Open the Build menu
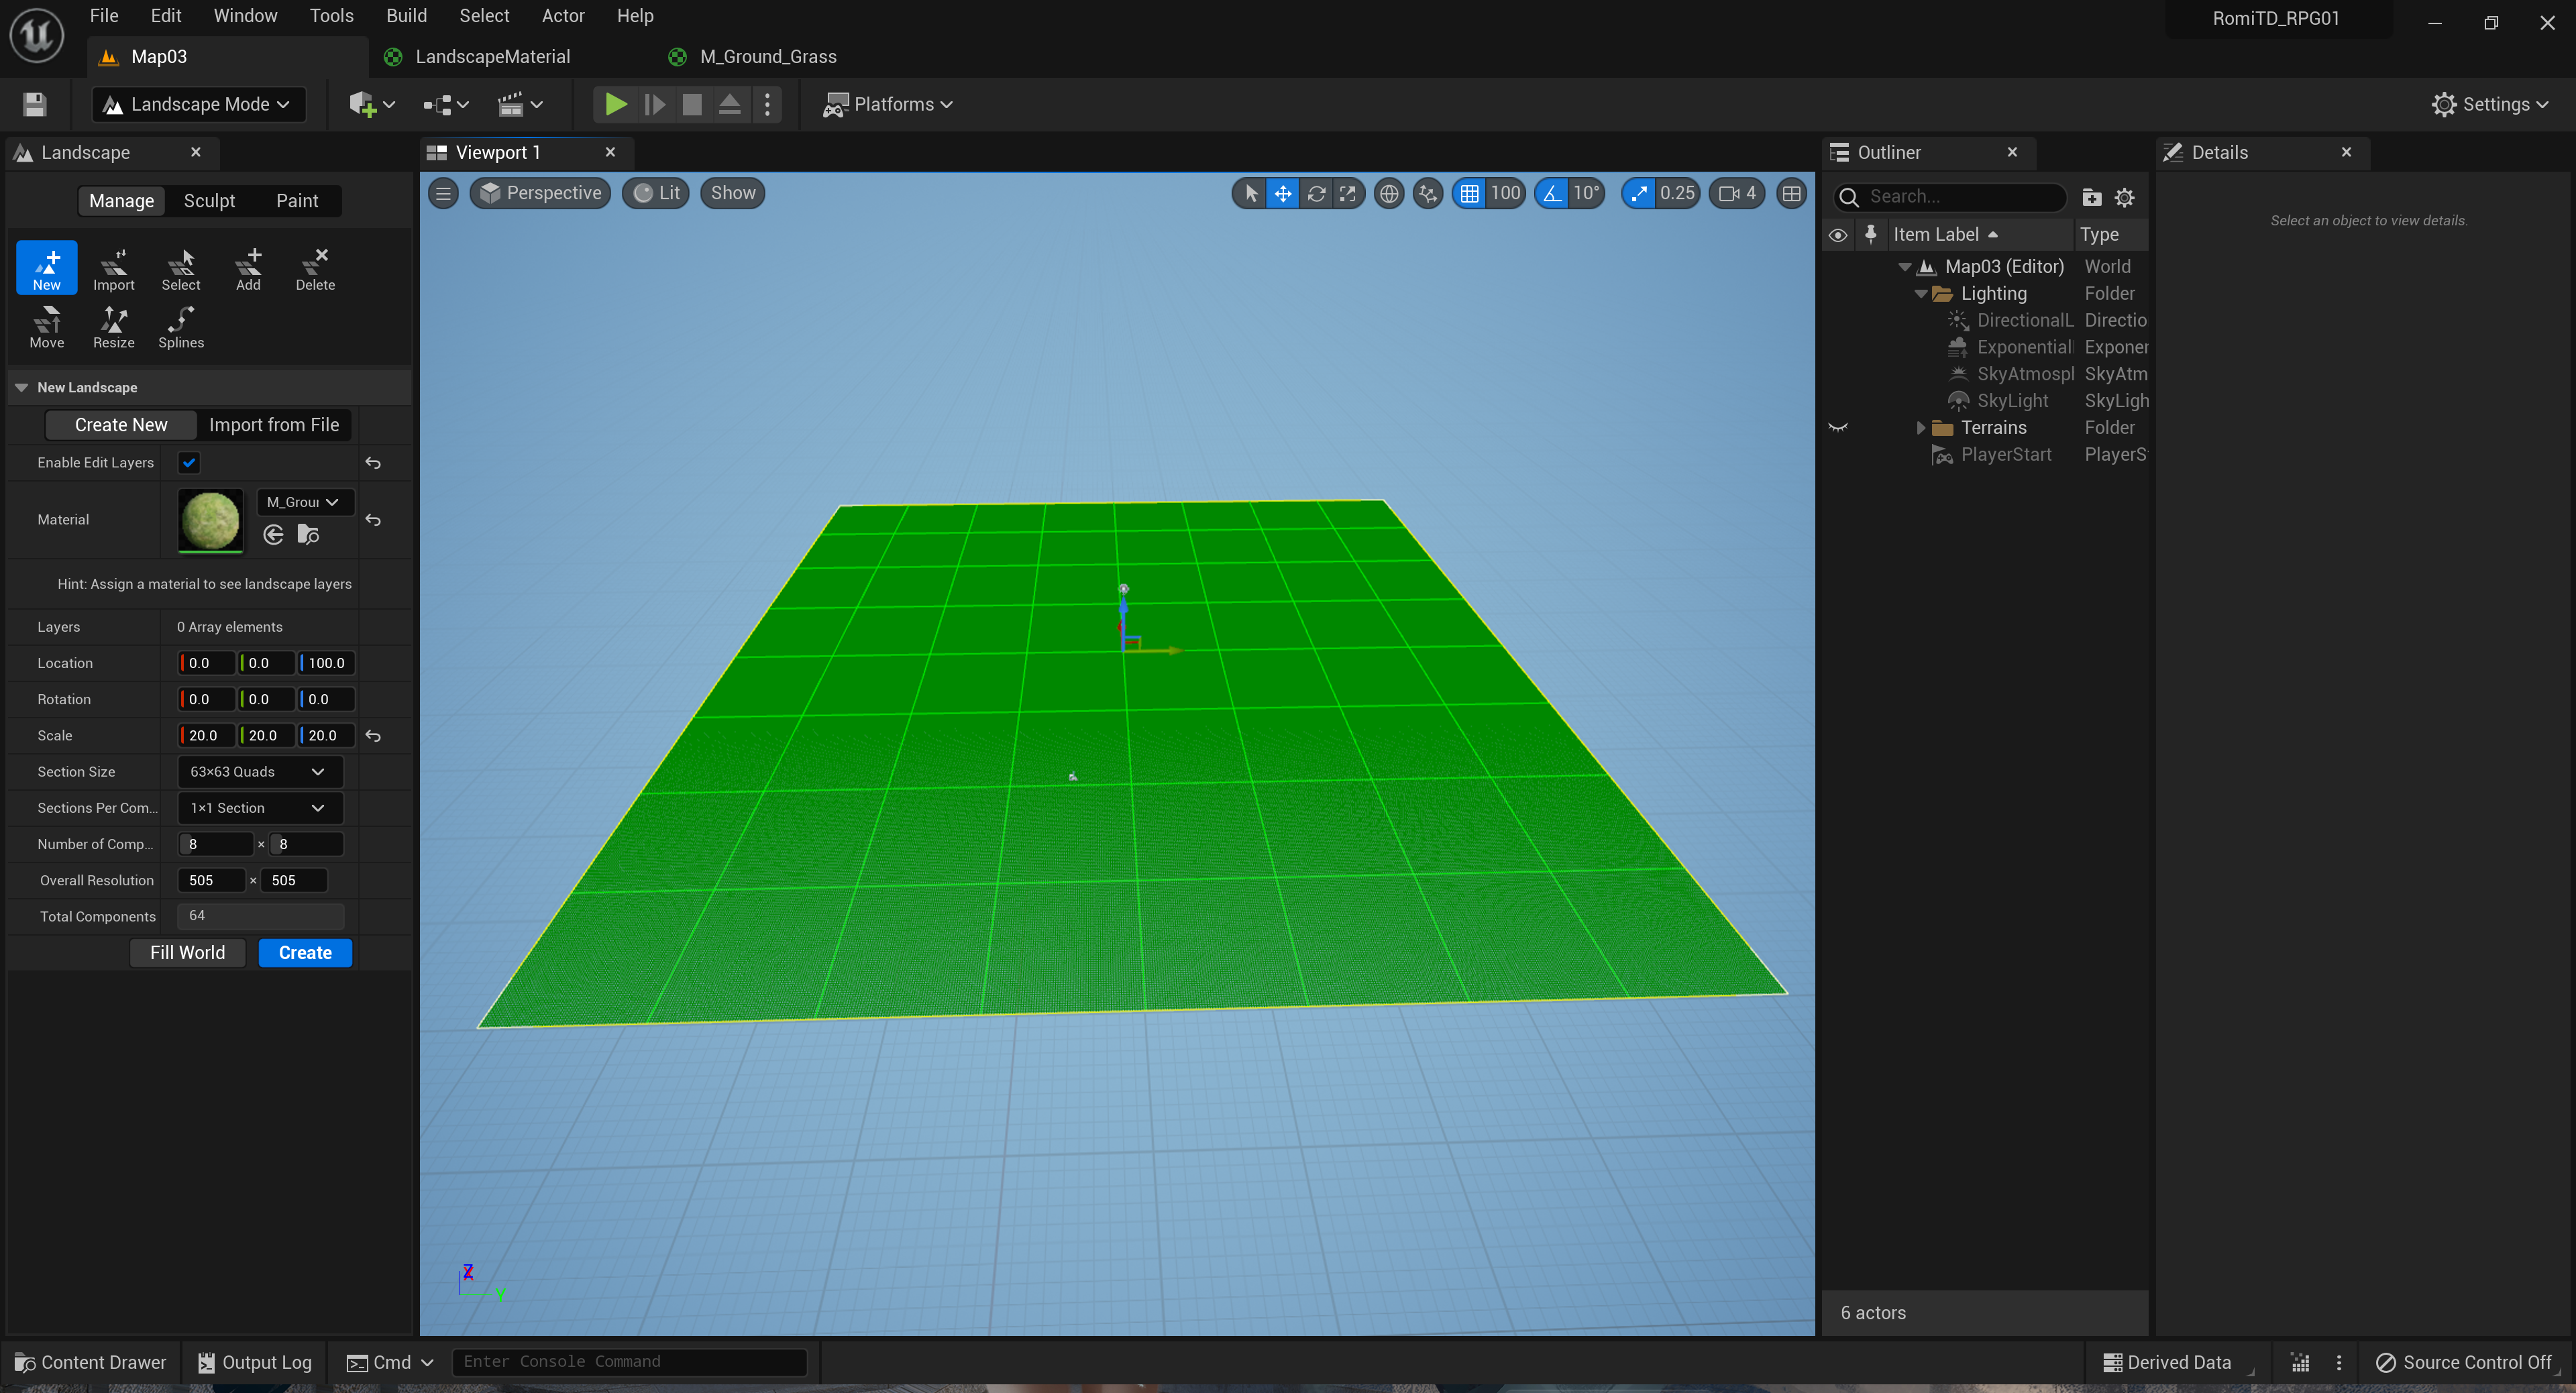Image resolution: width=2576 pixels, height=1393 pixels. tap(406, 16)
